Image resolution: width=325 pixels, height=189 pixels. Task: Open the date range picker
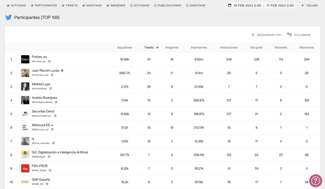click(261, 5)
